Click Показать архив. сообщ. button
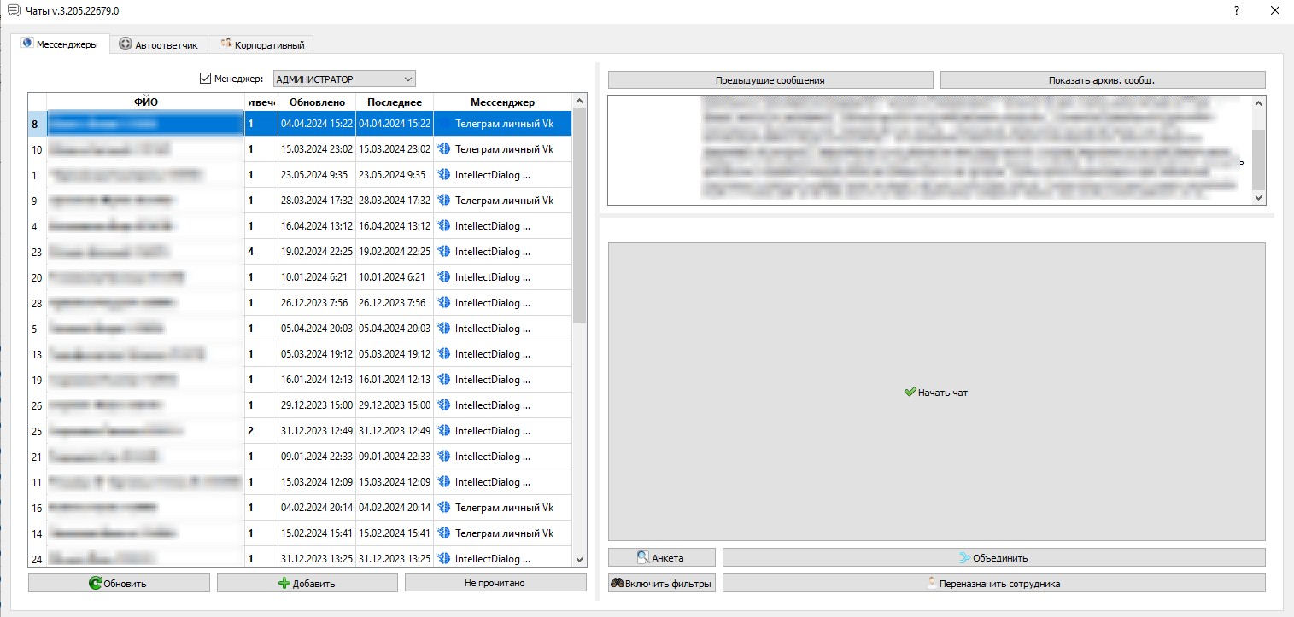The width and height of the screenshot is (1294, 617). [1102, 79]
